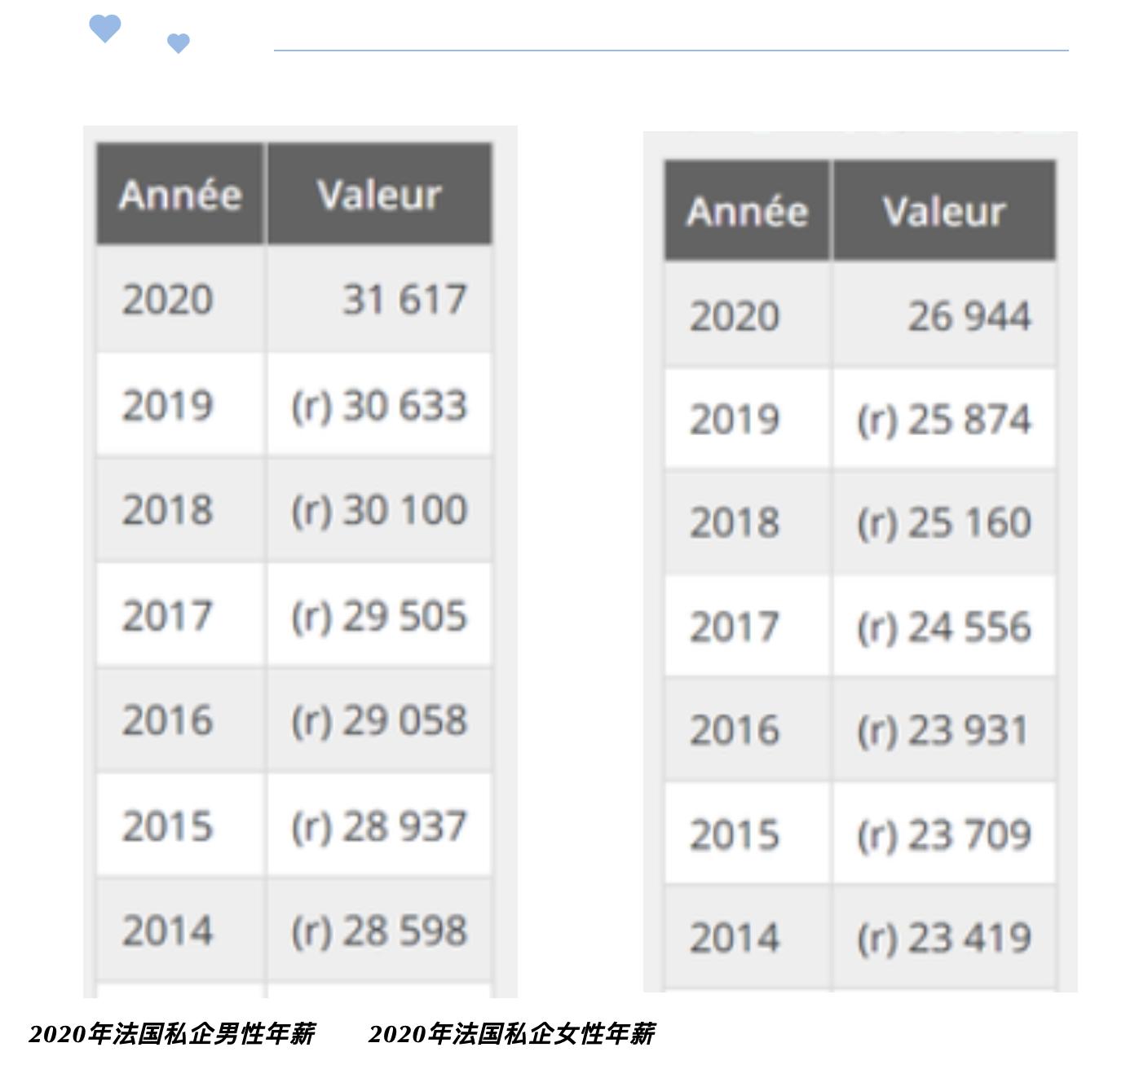The width and height of the screenshot is (1148, 1087).
Task: Click the 2020 row in the men's salary table
Action: pos(294,300)
